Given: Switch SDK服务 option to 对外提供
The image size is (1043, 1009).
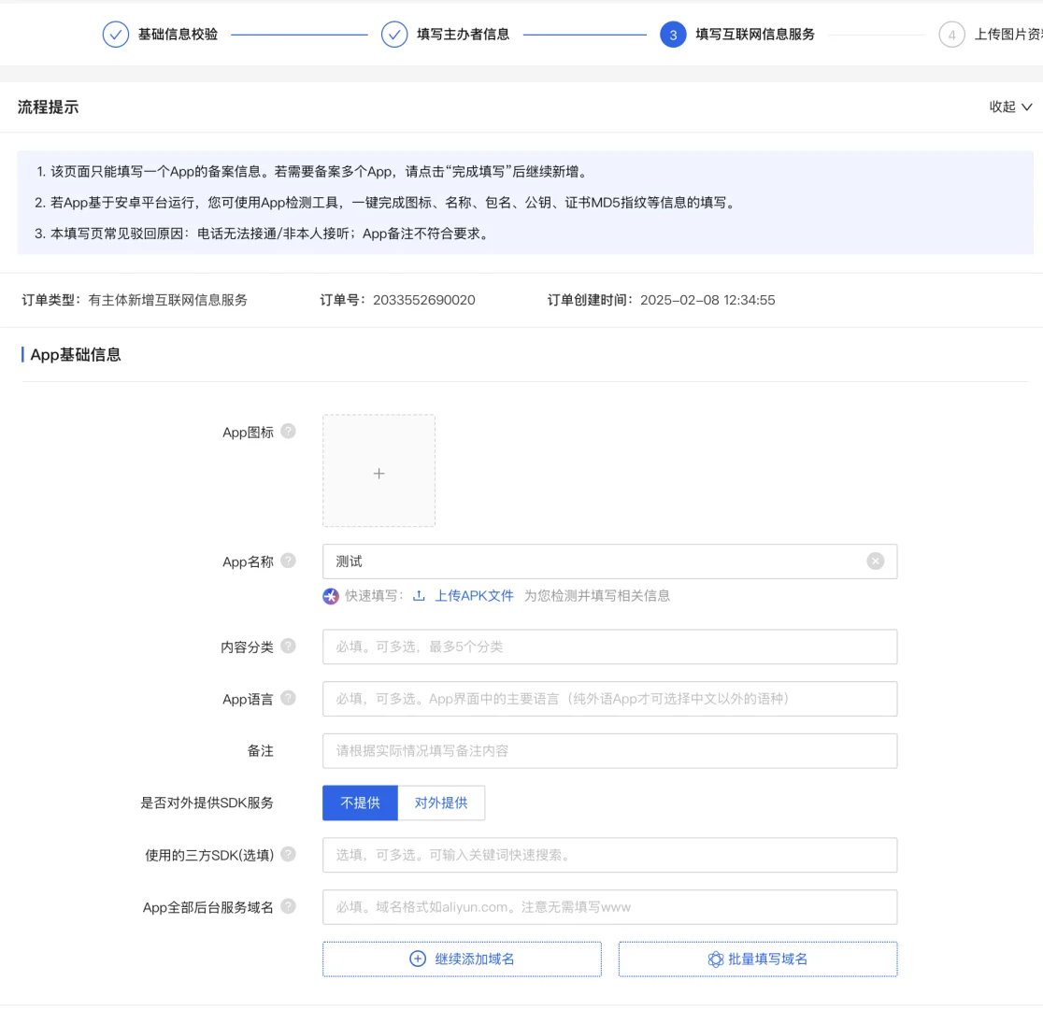Looking at the screenshot, I should (x=440, y=803).
